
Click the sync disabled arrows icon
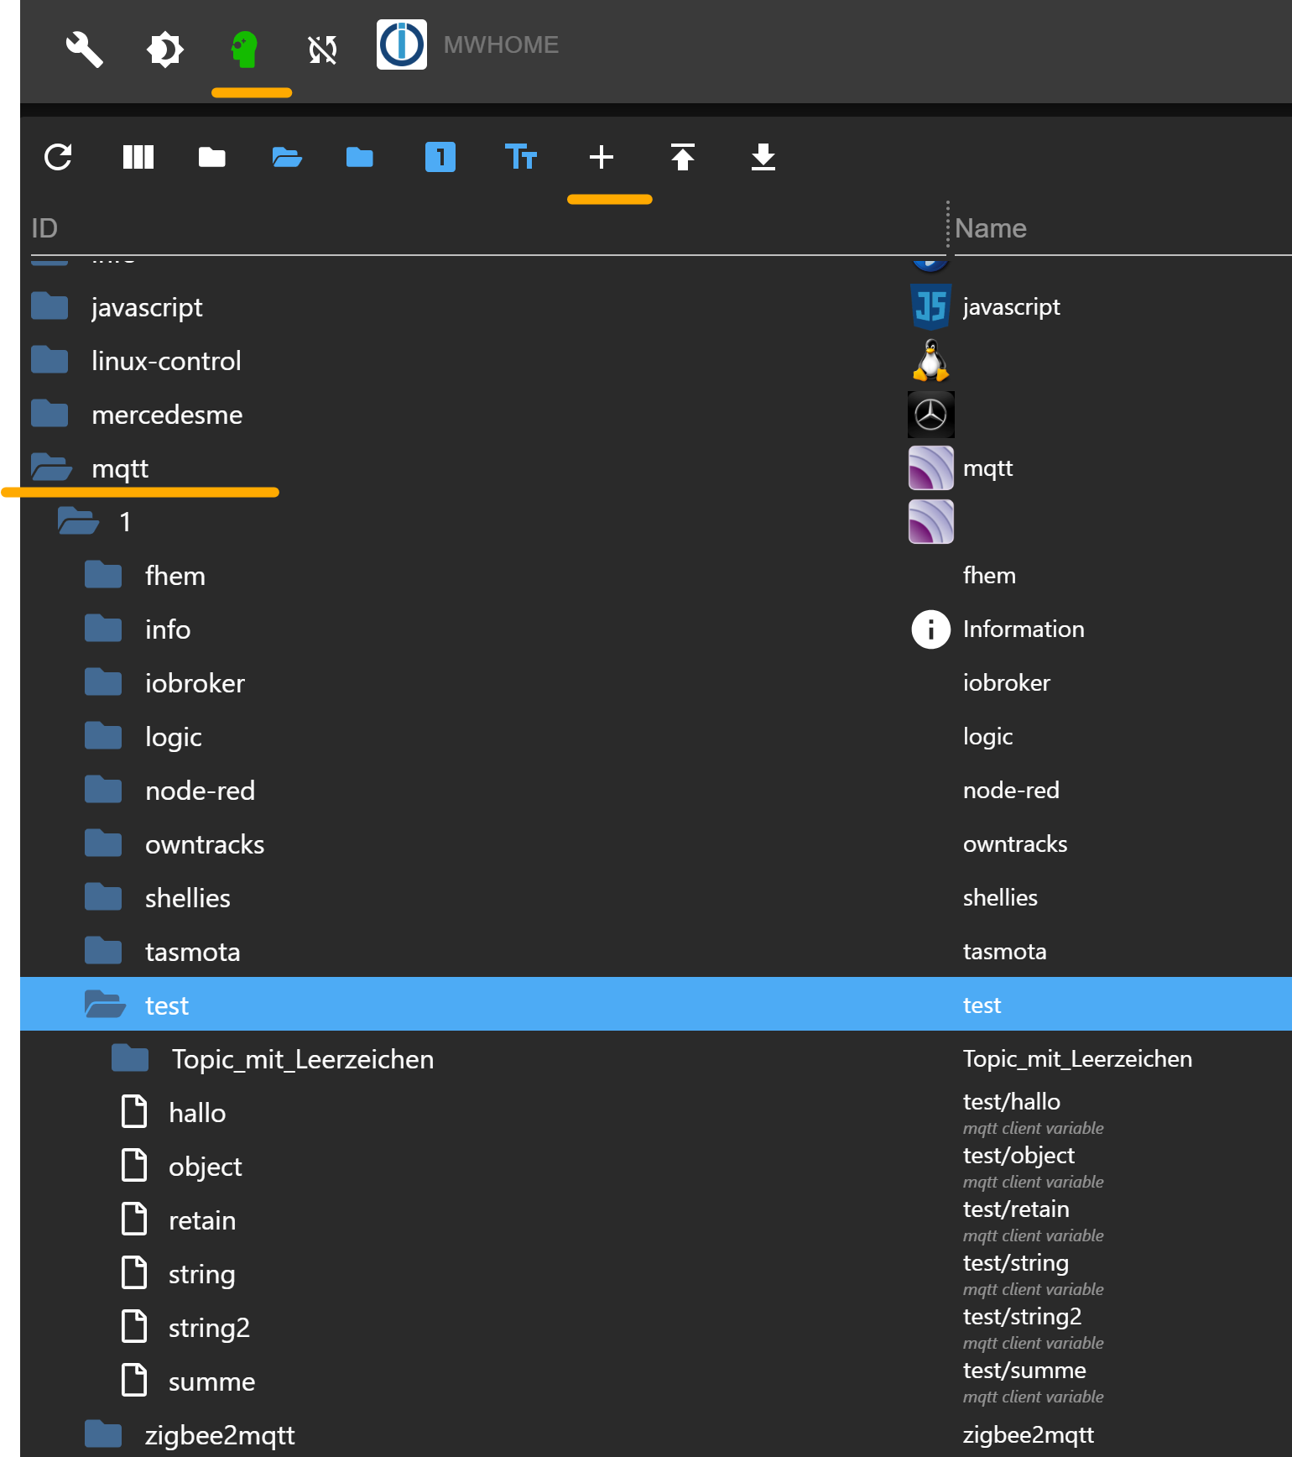(322, 49)
